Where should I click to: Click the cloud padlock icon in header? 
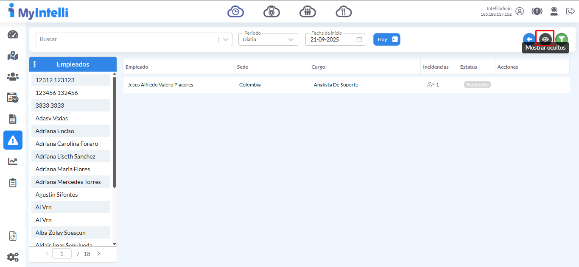click(x=271, y=11)
